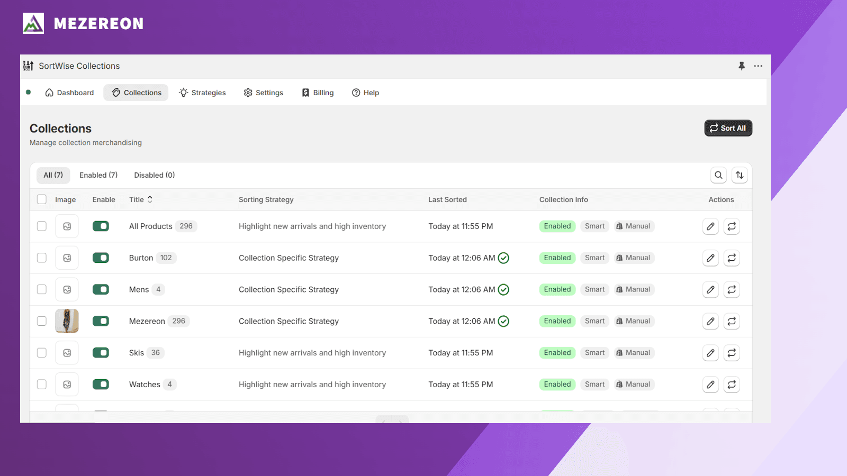Turn off the Watches enable switch

pos(101,385)
